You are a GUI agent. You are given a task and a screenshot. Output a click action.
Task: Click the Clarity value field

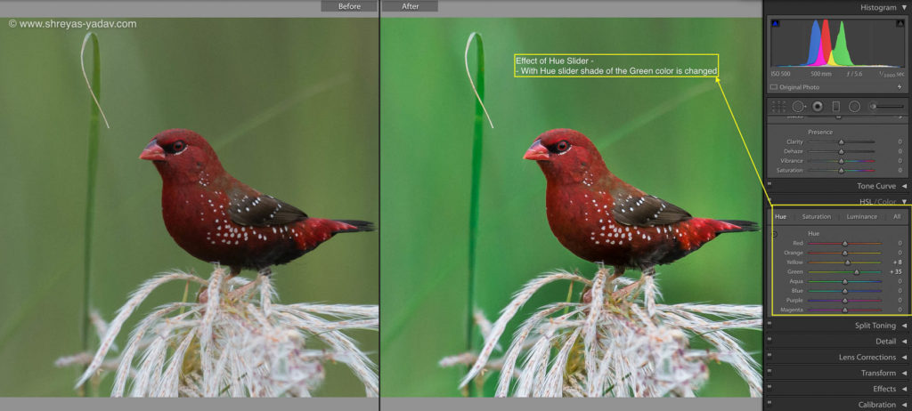[900, 141]
